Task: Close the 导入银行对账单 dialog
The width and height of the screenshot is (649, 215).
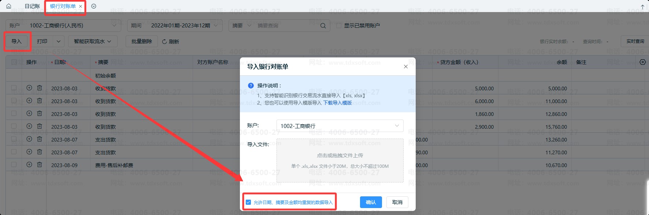Action: (405, 67)
